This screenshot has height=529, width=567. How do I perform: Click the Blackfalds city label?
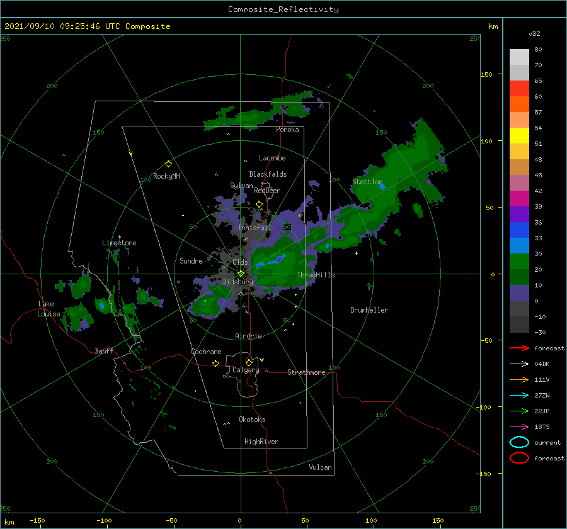coord(268,174)
